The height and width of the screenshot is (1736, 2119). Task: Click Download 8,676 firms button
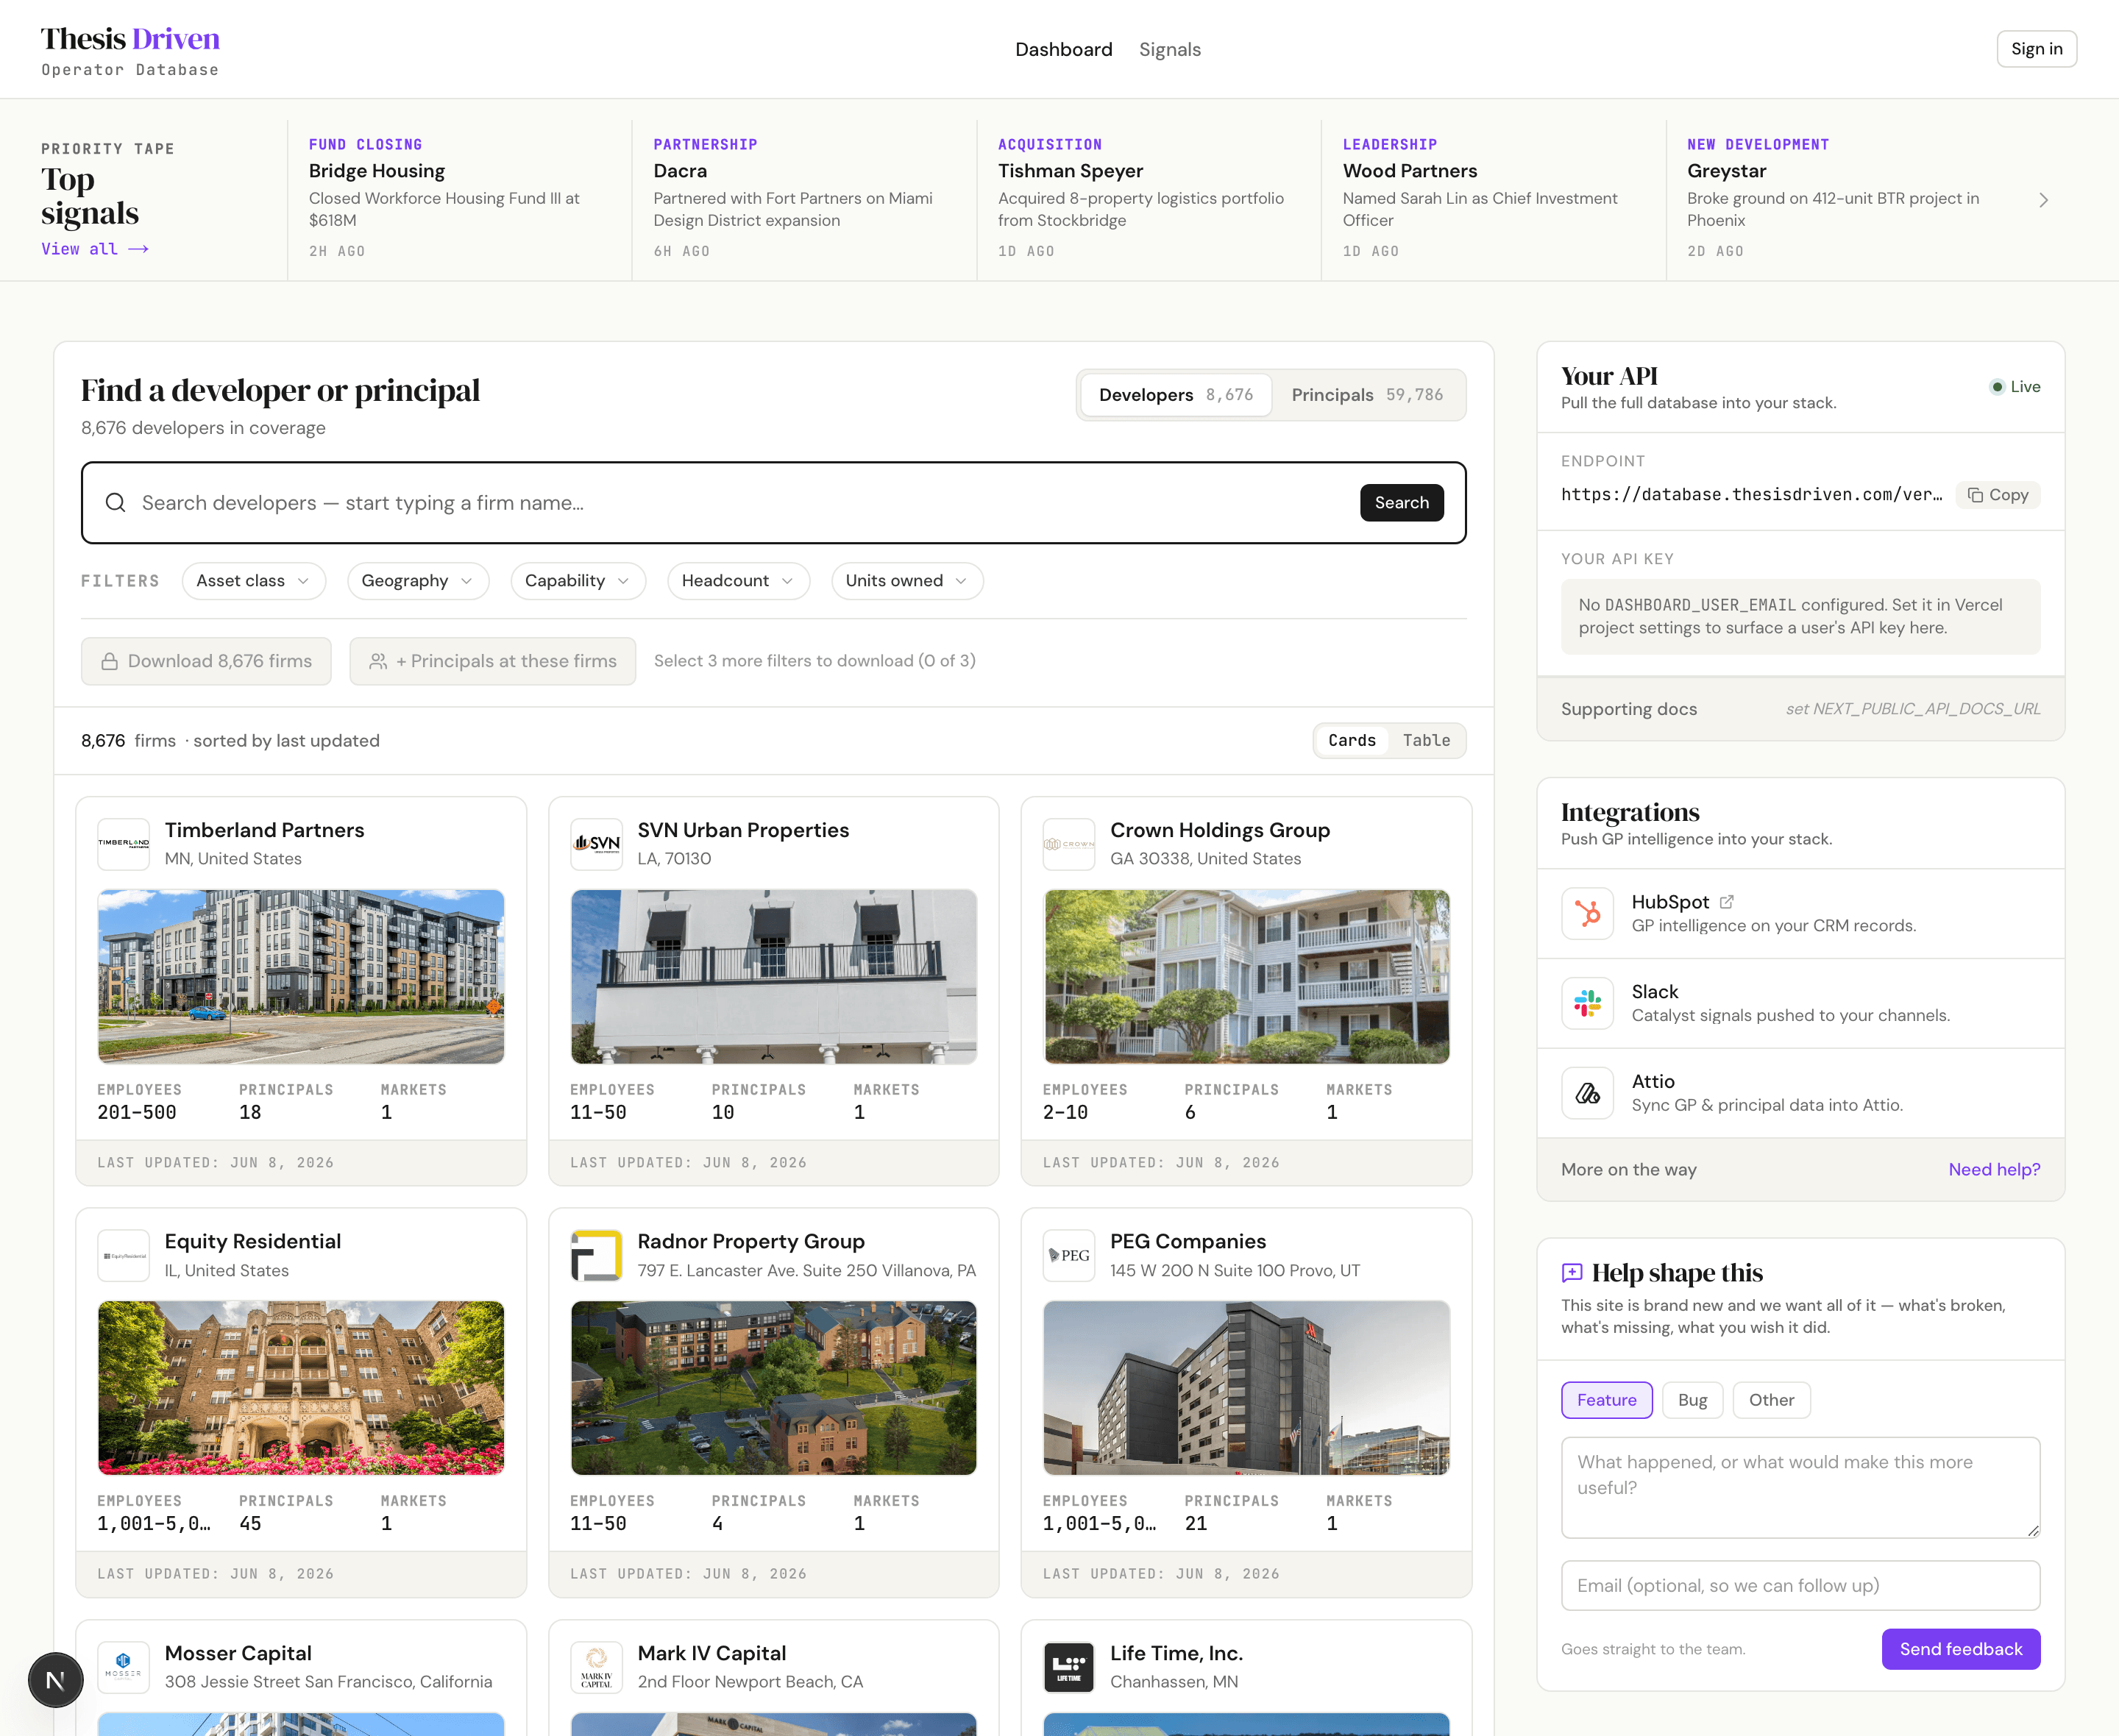[x=206, y=661]
